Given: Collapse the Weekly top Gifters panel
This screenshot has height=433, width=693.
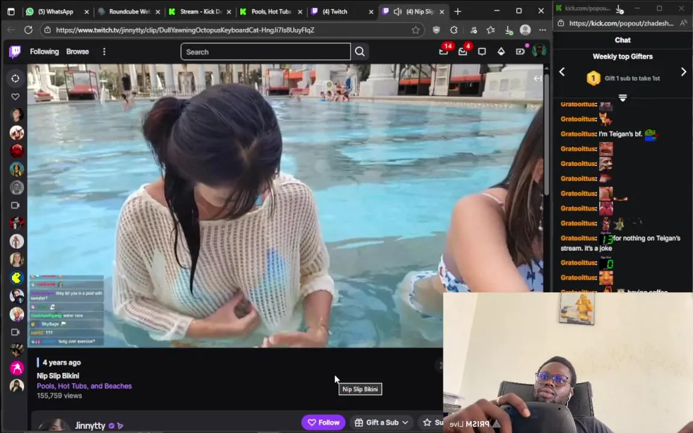Looking at the screenshot, I should click(622, 97).
